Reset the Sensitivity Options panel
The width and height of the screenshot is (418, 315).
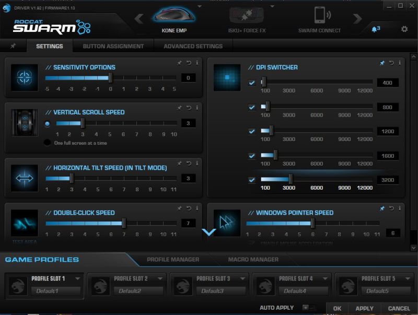(189, 63)
